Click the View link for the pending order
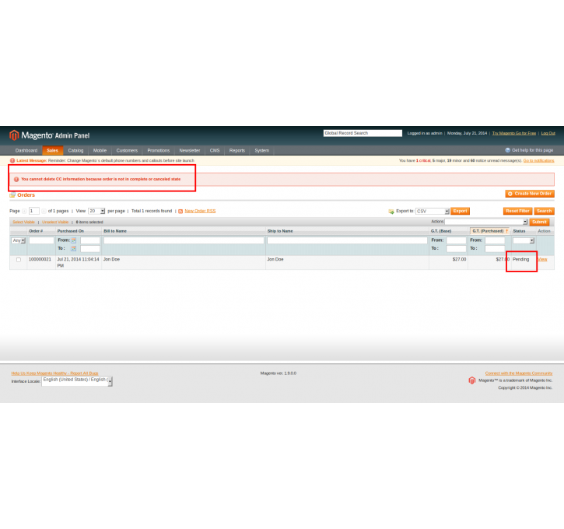Screen dimensions: 564x529 click(x=542, y=259)
